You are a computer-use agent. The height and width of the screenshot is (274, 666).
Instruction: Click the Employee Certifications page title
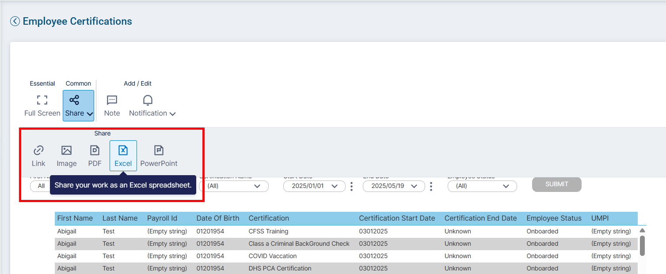(77, 21)
